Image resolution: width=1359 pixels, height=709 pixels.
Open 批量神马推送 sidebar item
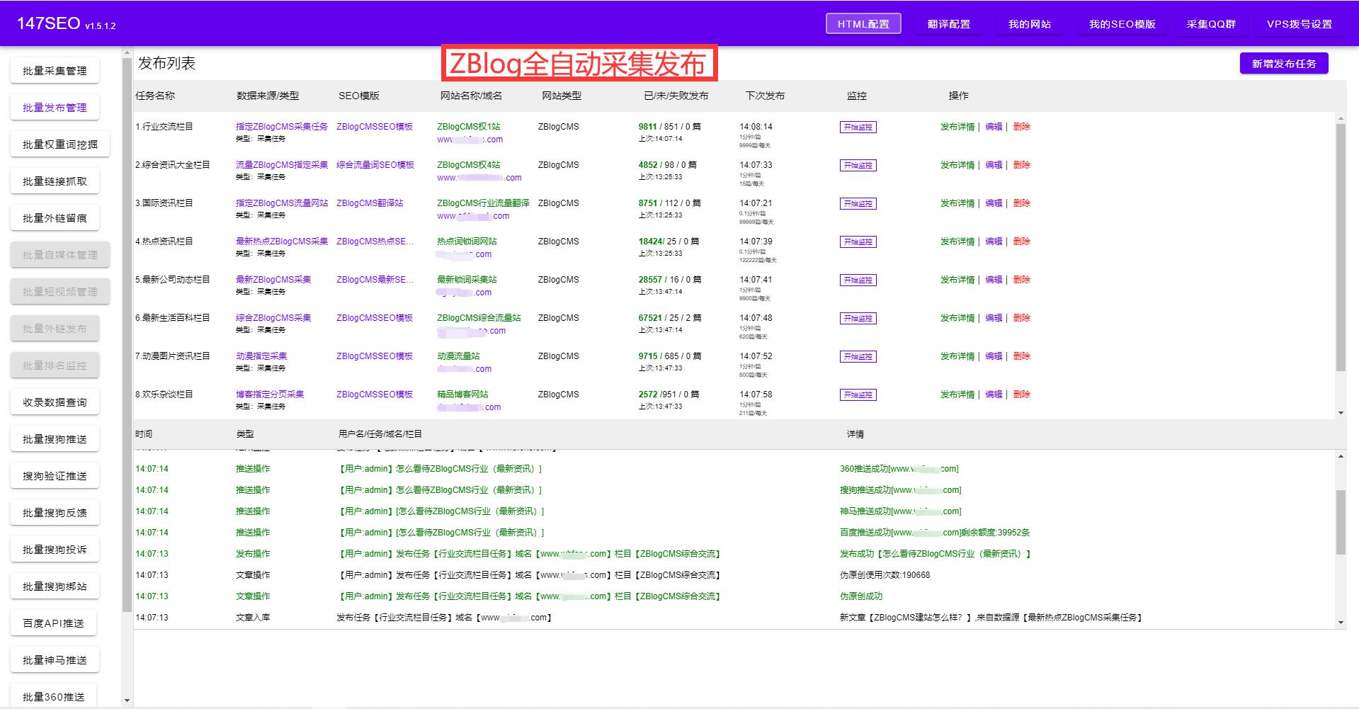coord(55,660)
